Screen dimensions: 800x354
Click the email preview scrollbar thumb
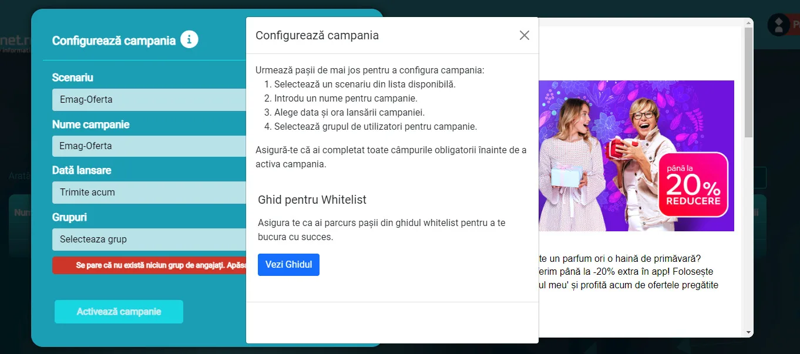(748, 82)
